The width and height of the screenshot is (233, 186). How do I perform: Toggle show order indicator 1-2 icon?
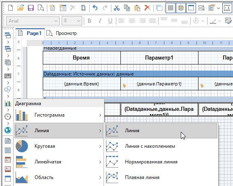[201, 8]
